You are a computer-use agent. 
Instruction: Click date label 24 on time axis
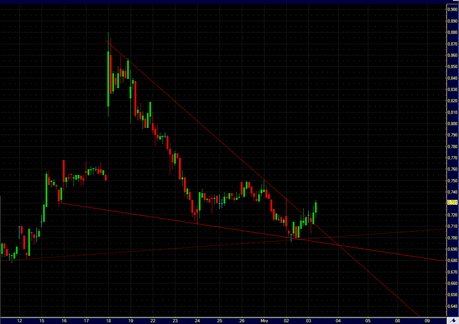pyautogui.click(x=197, y=321)
